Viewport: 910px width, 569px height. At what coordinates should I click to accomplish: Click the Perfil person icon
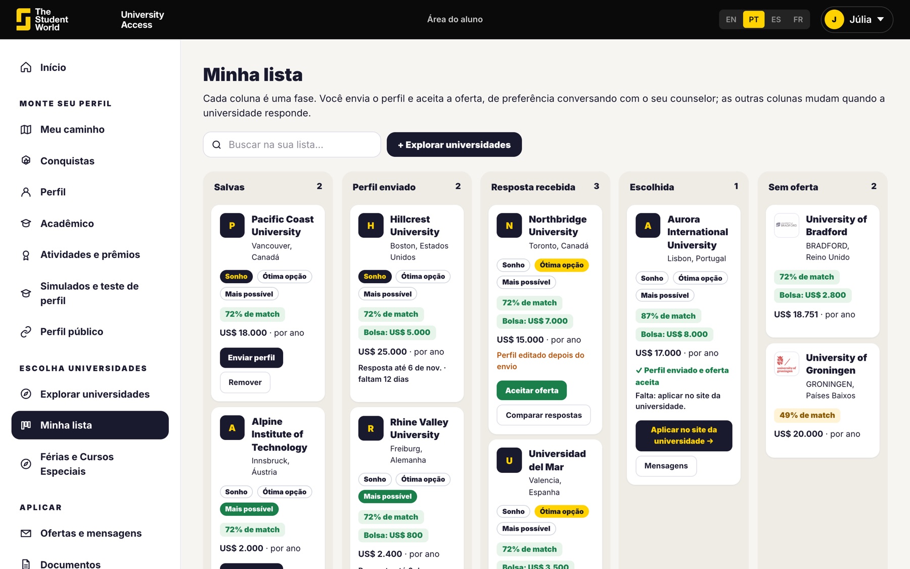click(x=26, y=192)
